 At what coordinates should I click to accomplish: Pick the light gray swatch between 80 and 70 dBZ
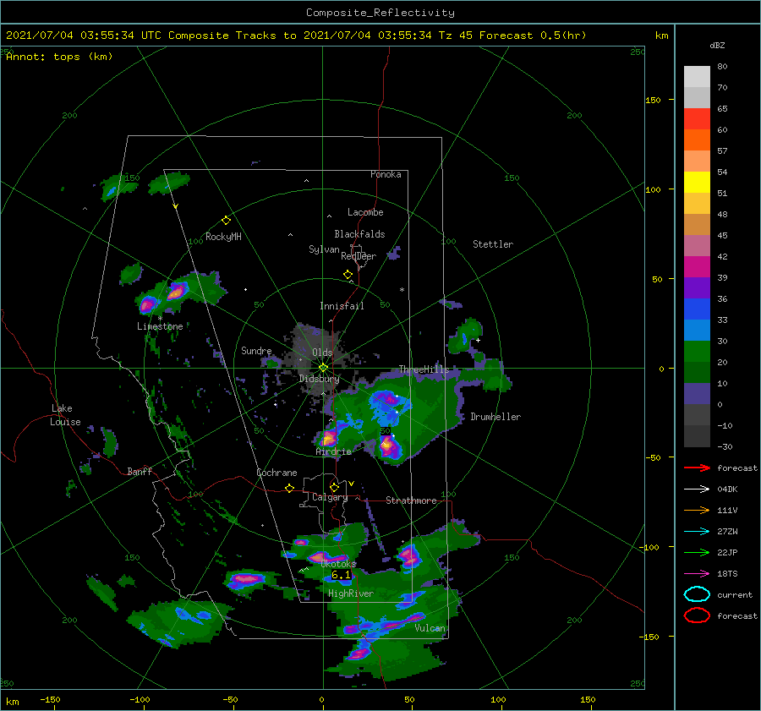tap(697, 77)
